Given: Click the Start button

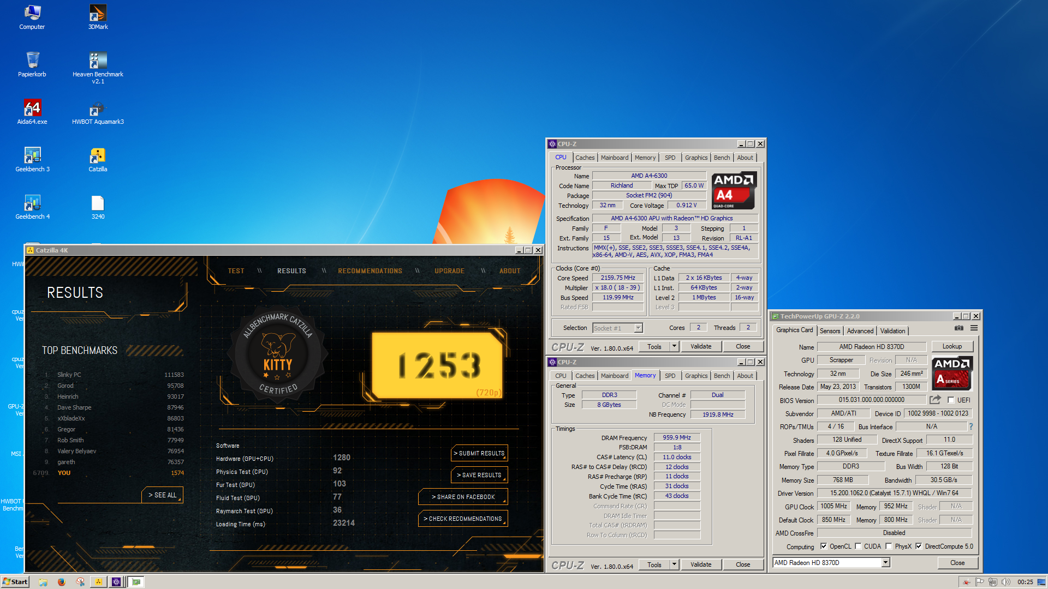Looking at the screenshot, I should click(x=15, y=582).
